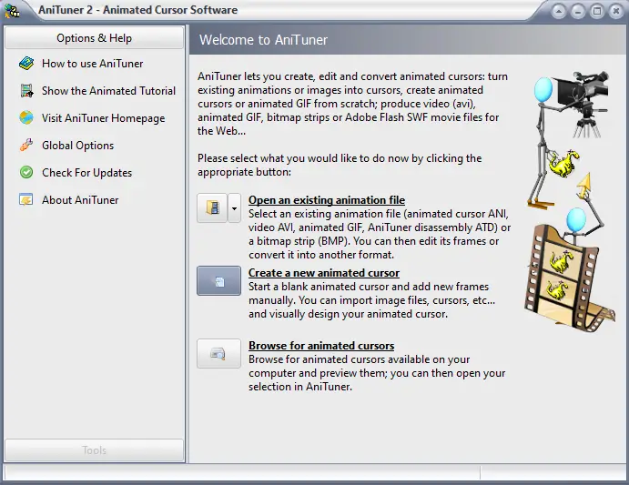Click the green checkmark icon for updates
Image resolution: width=629 pixels, height=485 pixels.
pos(26,173)
